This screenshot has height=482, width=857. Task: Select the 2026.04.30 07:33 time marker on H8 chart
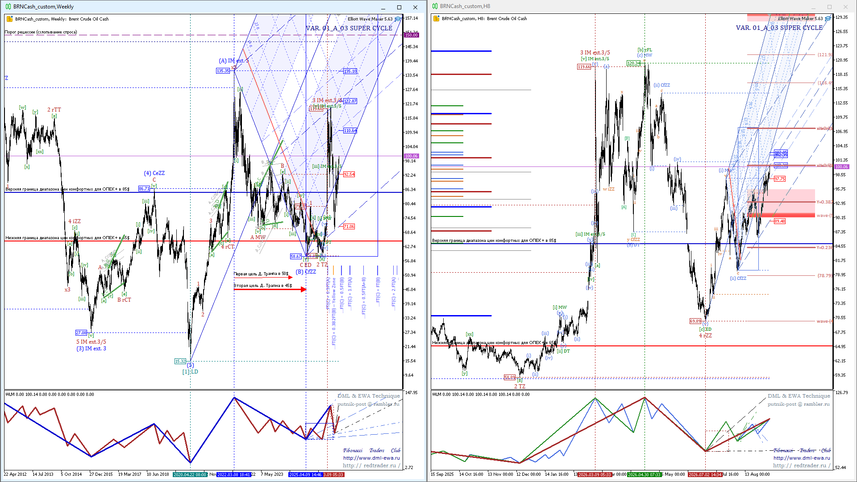[645, 474]
